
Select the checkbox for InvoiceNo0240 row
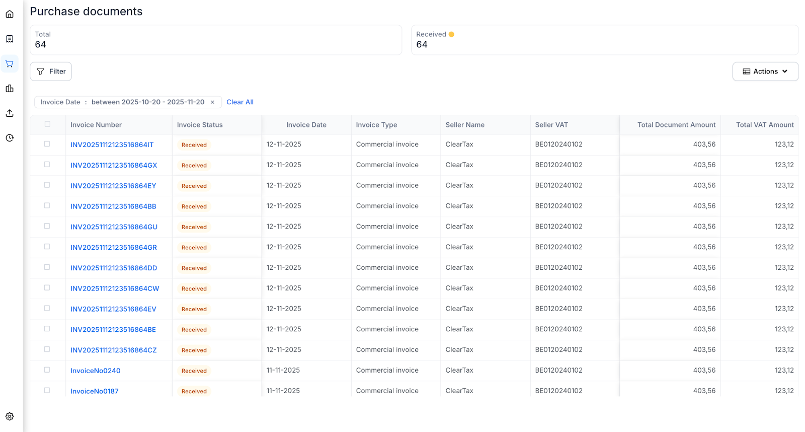click(47, 370)
